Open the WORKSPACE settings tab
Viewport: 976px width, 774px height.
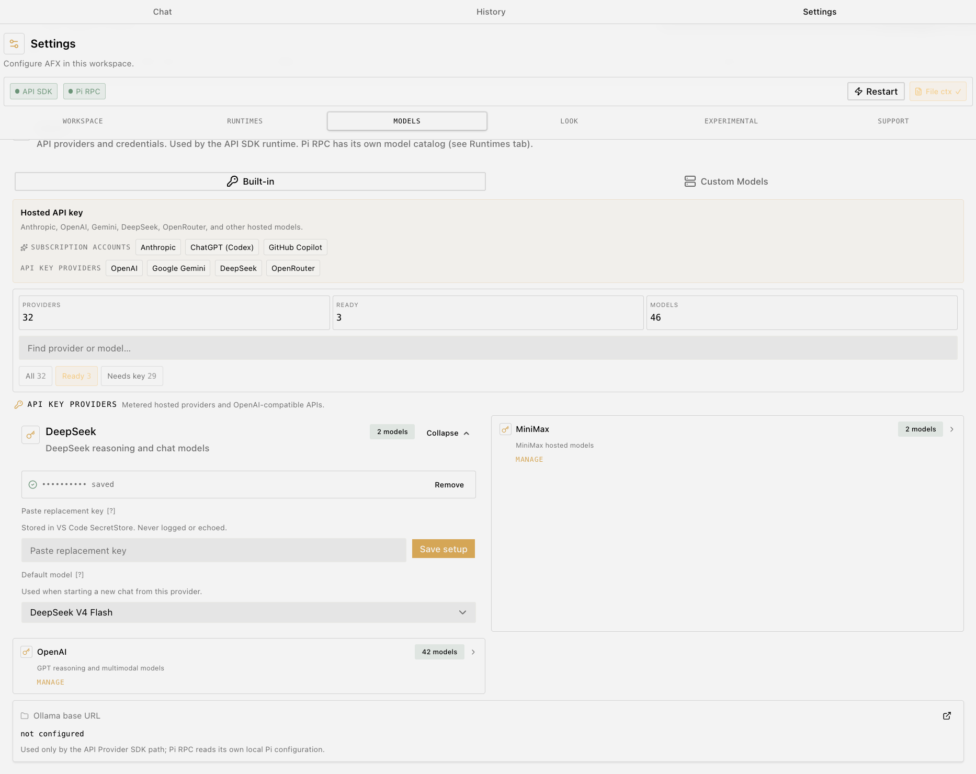83,121
